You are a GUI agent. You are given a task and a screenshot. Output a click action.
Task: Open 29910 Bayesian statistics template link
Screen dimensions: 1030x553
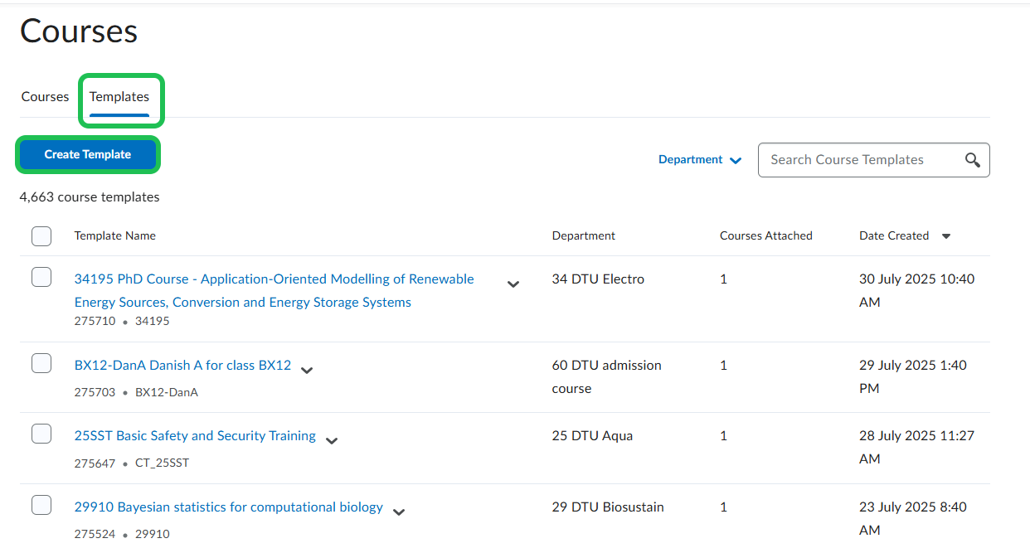[228, 507]
